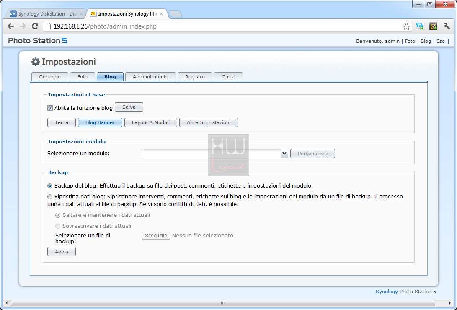
Task: Click the Benvenuto, admin text
Action: tap(378, 41)
